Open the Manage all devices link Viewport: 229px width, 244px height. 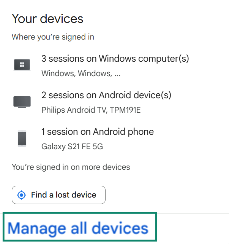click(x=78, y=228)
